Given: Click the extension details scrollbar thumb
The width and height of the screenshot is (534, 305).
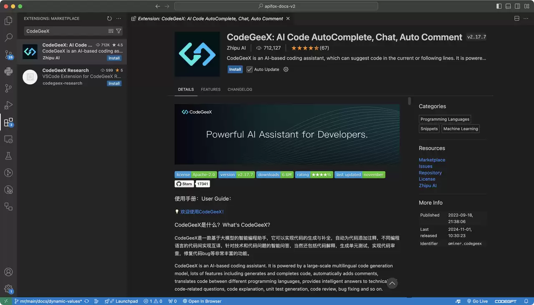Looking at the screenshot, I should 410,101.
